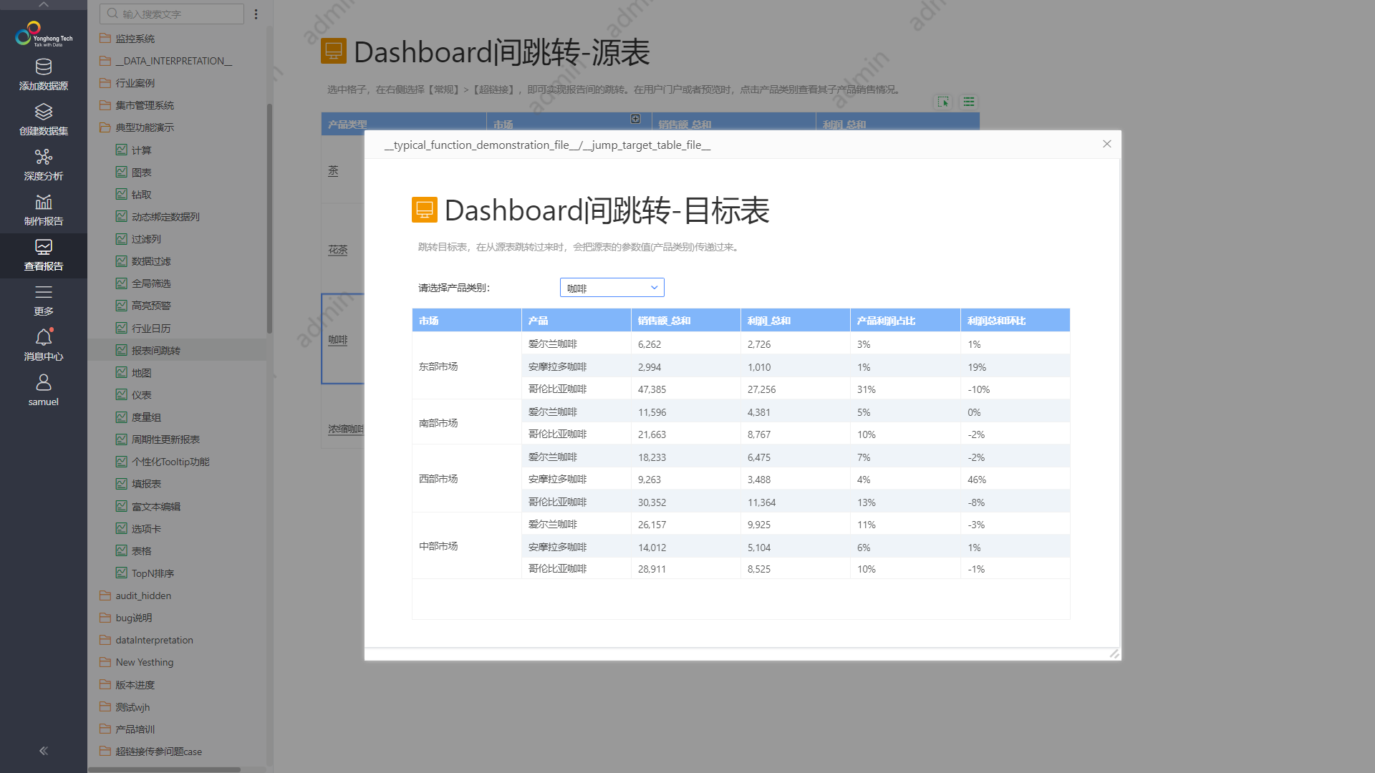Click close button on Dashboard跳转目标表
The height and width of the screenshot is (773, 1375).
[1106, 143]
